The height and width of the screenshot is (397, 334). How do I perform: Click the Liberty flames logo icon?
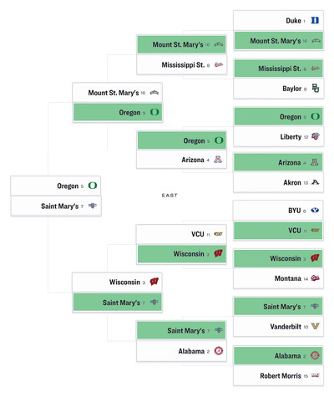[x=315, y=136]
